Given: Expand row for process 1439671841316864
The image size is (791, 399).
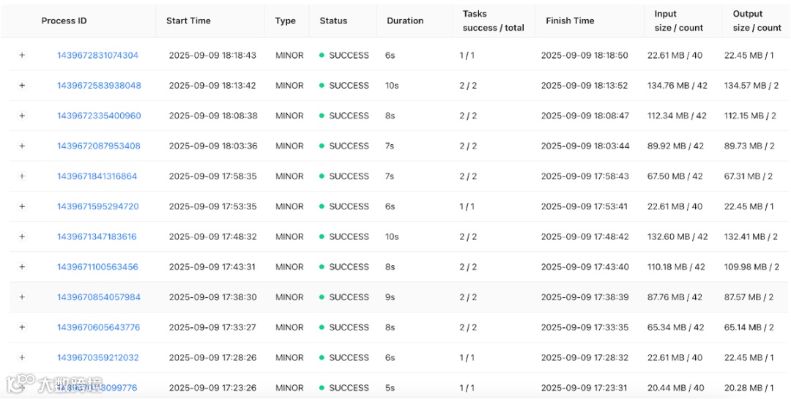Looking at the screenshot, I should click(22, 176).
